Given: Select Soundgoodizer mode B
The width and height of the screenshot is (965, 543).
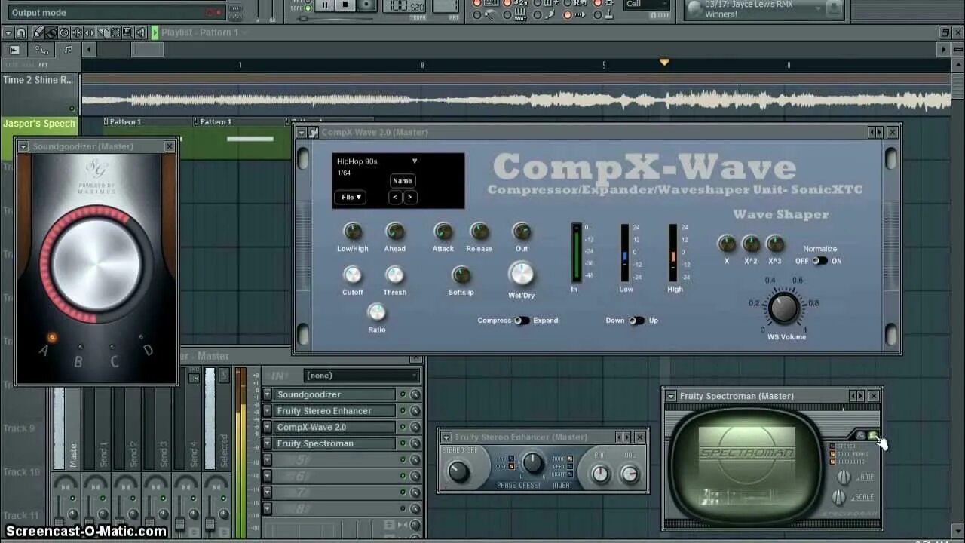Looking at the screenshot, I should click(x=81, y=345).
